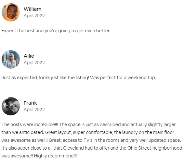Click the reviewer name Allie
Viewport: 185px width, 162px height.
pos(29,56)
